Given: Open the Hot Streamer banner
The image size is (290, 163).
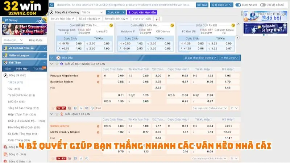Looking at the screenshot, I should pos(25,30).
